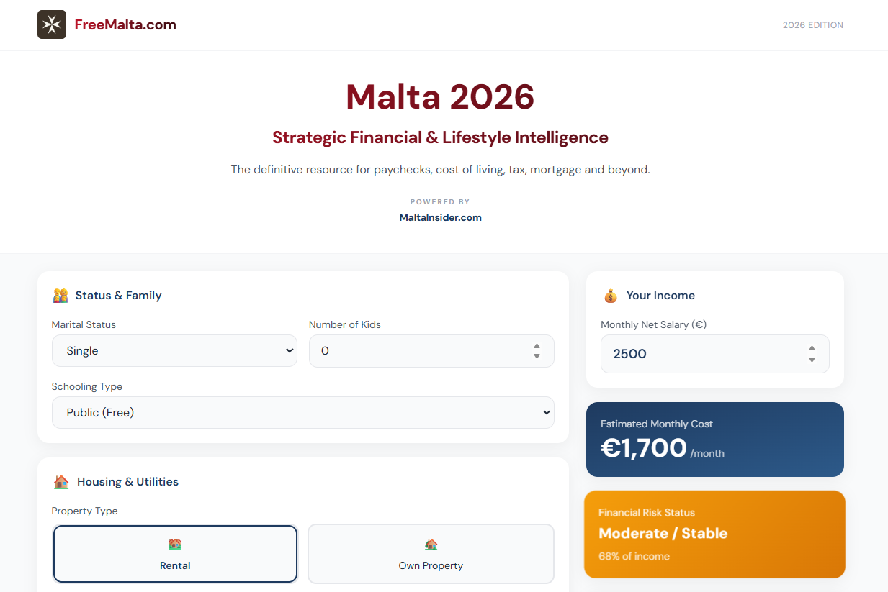Click the red house icon in Rental card
Screen dimensions: 888x592
[174, 545]
